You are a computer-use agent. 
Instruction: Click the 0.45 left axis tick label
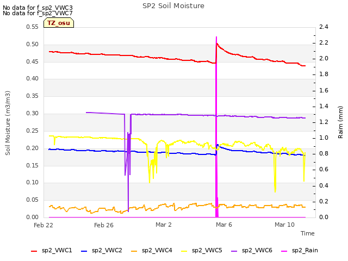(33, 61)
